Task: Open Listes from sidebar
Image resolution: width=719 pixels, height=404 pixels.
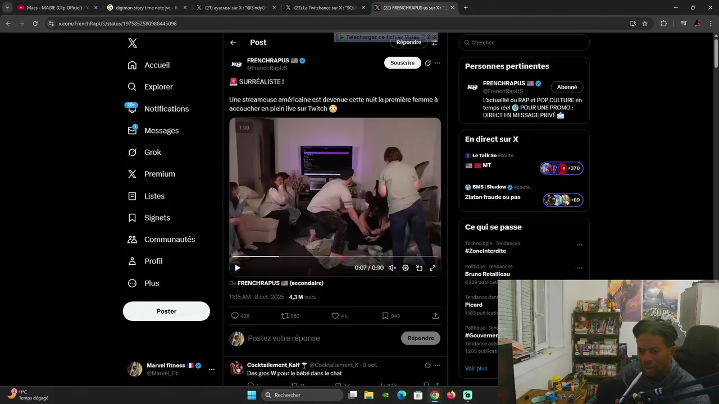Action: click(146, 196)
